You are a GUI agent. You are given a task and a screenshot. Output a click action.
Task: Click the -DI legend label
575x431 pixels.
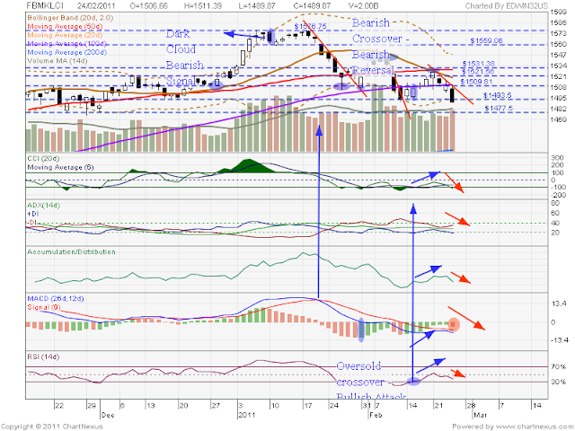click(32, 223)
